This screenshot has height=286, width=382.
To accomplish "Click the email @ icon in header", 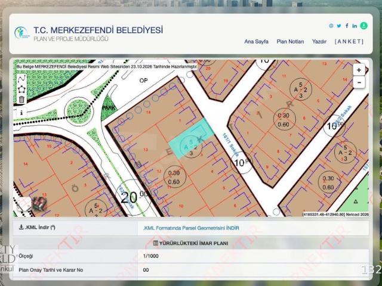I will 331,26.
